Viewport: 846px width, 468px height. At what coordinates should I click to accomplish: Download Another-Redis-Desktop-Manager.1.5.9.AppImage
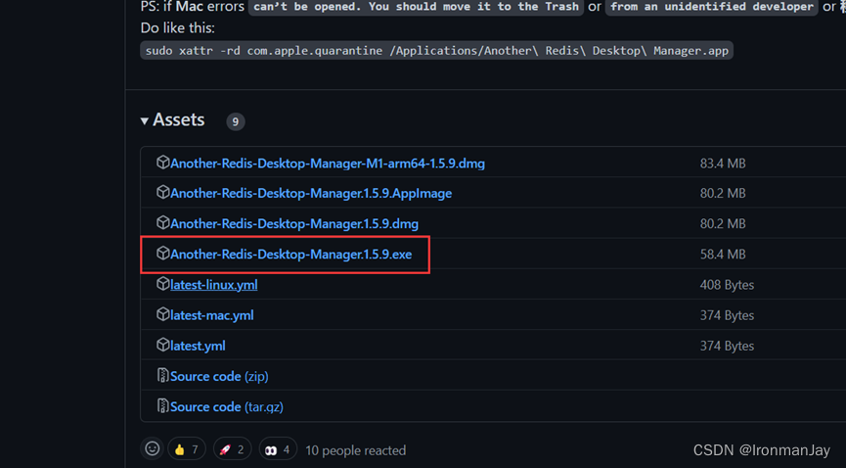tap(311, 194)
